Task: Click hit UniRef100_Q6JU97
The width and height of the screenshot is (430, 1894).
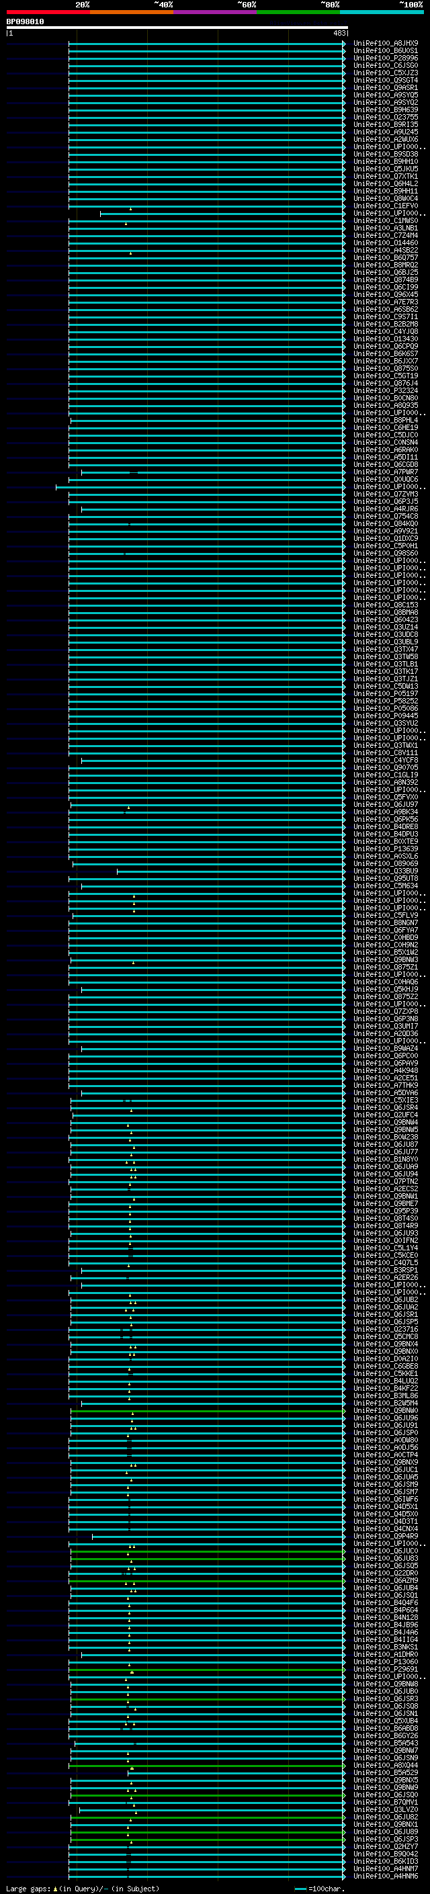Action: 386,804
